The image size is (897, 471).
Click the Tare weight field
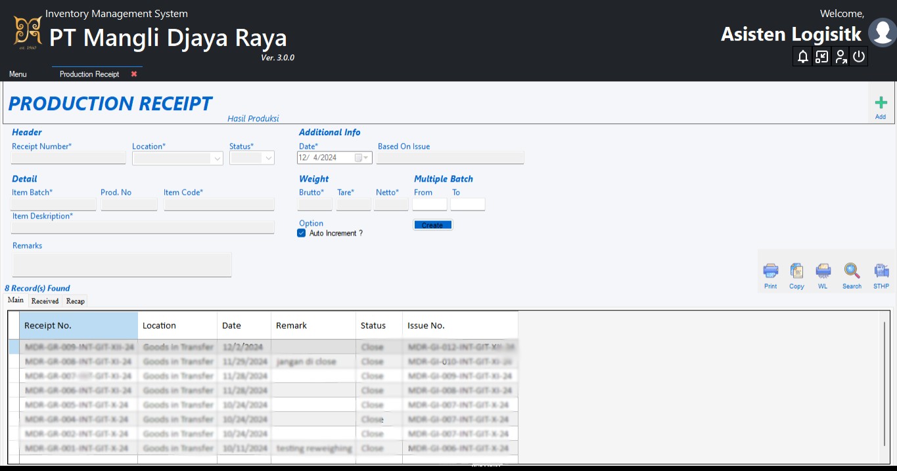[354, 205]
